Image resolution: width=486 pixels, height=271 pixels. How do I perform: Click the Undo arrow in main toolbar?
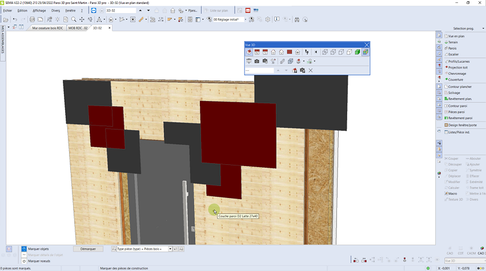point(15,19)
